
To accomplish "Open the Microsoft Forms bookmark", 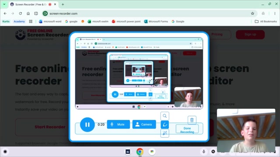I will click(x=156, y=21).
